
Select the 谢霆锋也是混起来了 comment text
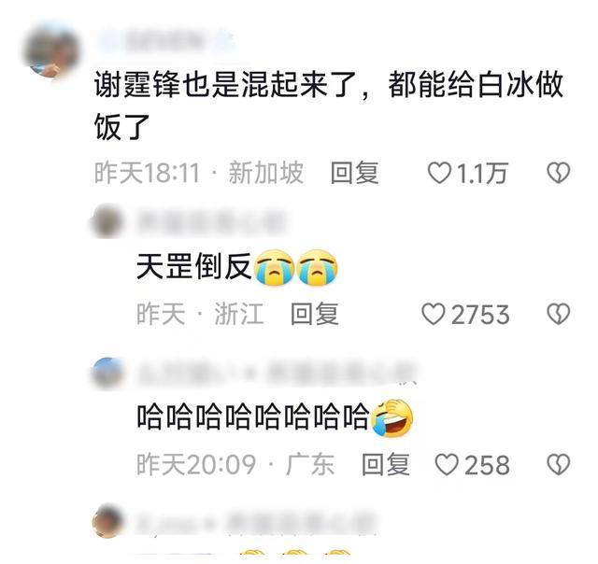tap(329, 106)
